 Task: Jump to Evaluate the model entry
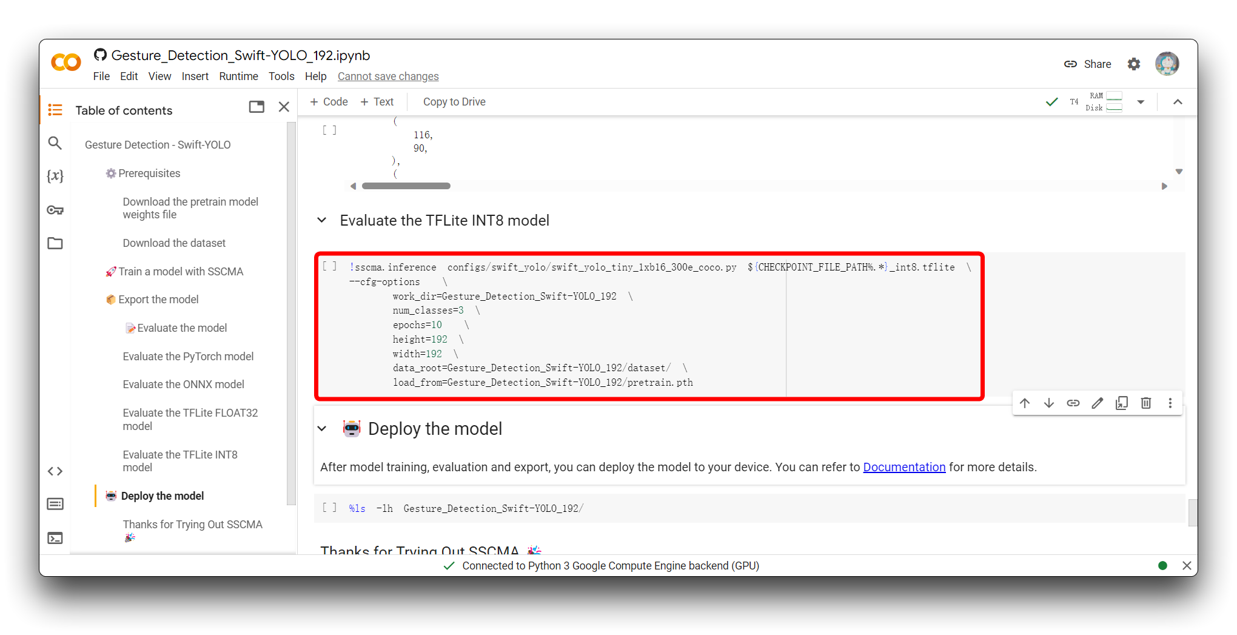[176, 328]
